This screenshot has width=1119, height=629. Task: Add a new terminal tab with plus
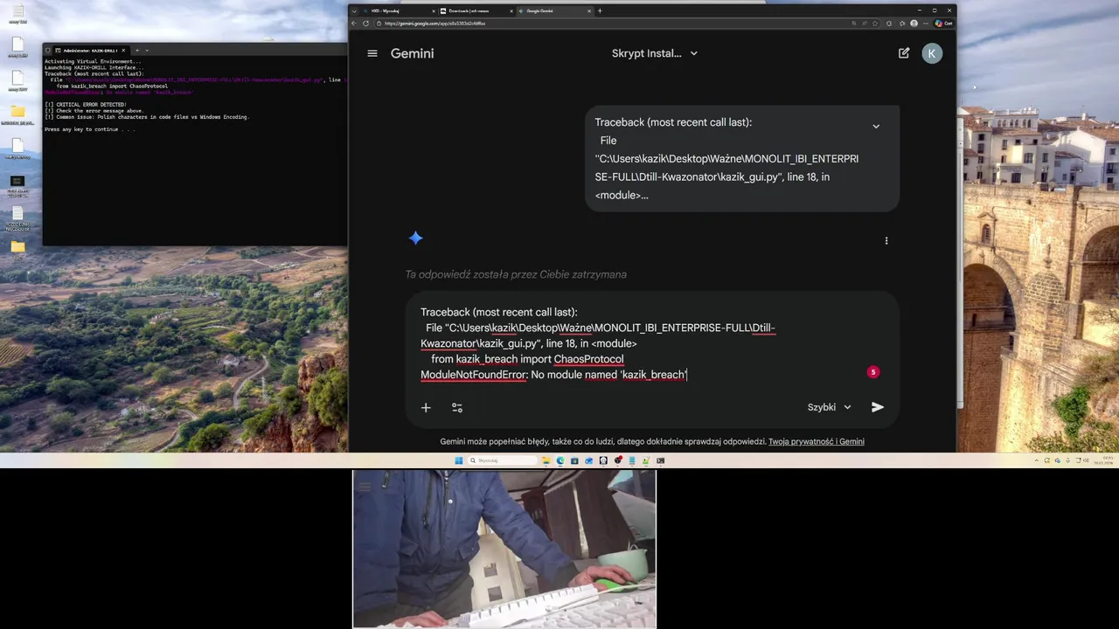coord(137,51)
